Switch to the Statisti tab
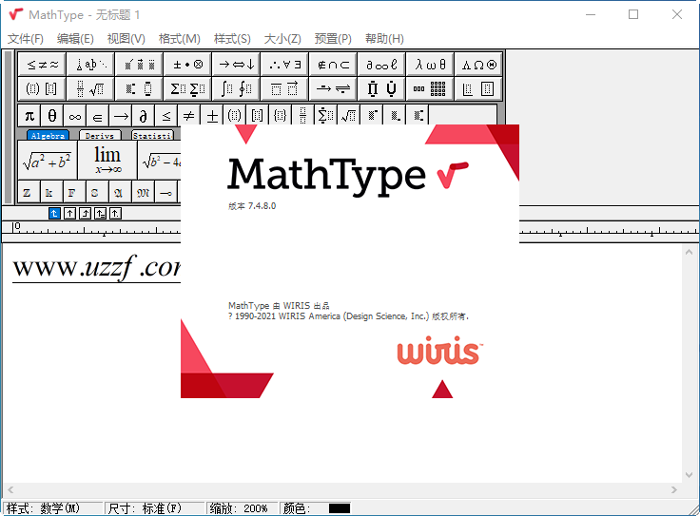This screenshot has height=516, width=700. pos(153,135)
